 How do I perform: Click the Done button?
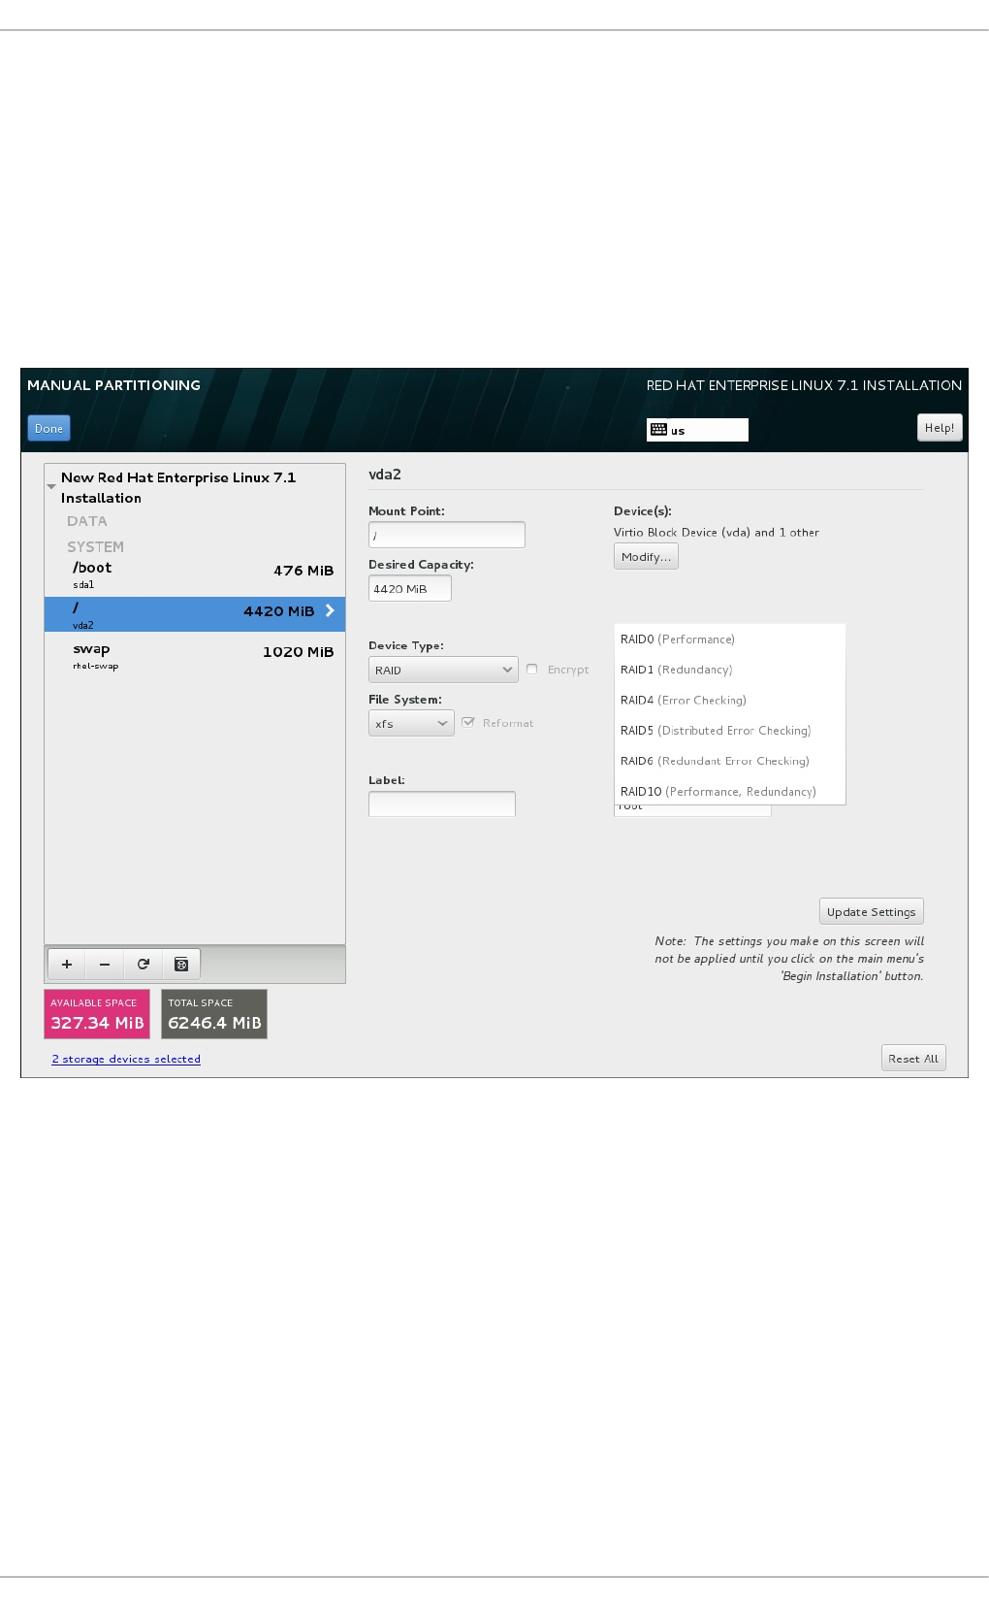click(48, 428)
